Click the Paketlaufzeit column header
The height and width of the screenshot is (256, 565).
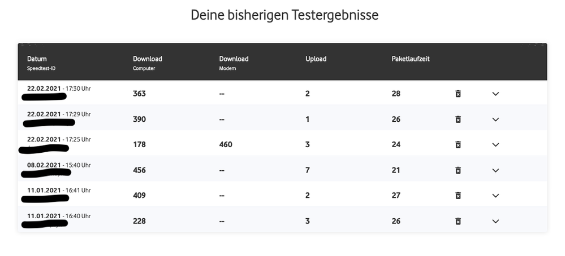pos(411,59)
